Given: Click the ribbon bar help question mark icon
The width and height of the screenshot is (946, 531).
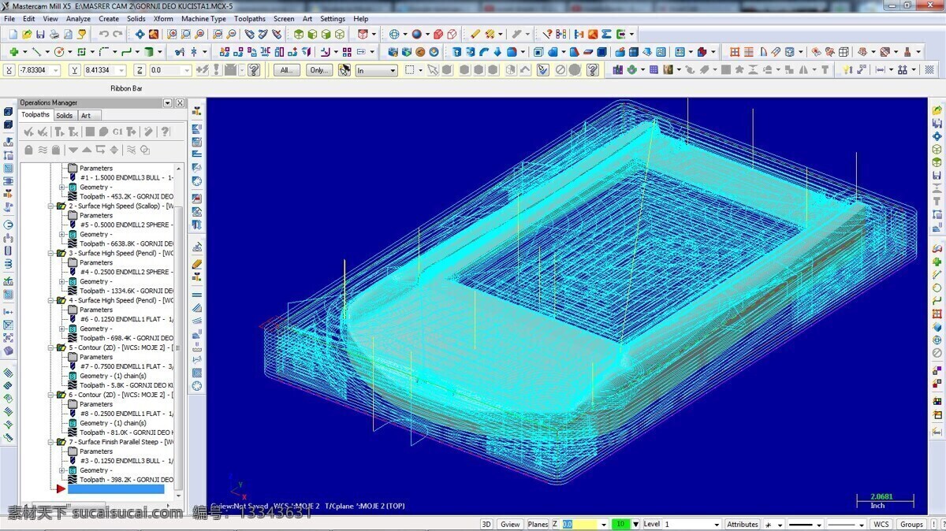Looking at the screenshot, I should coord(254,70).
